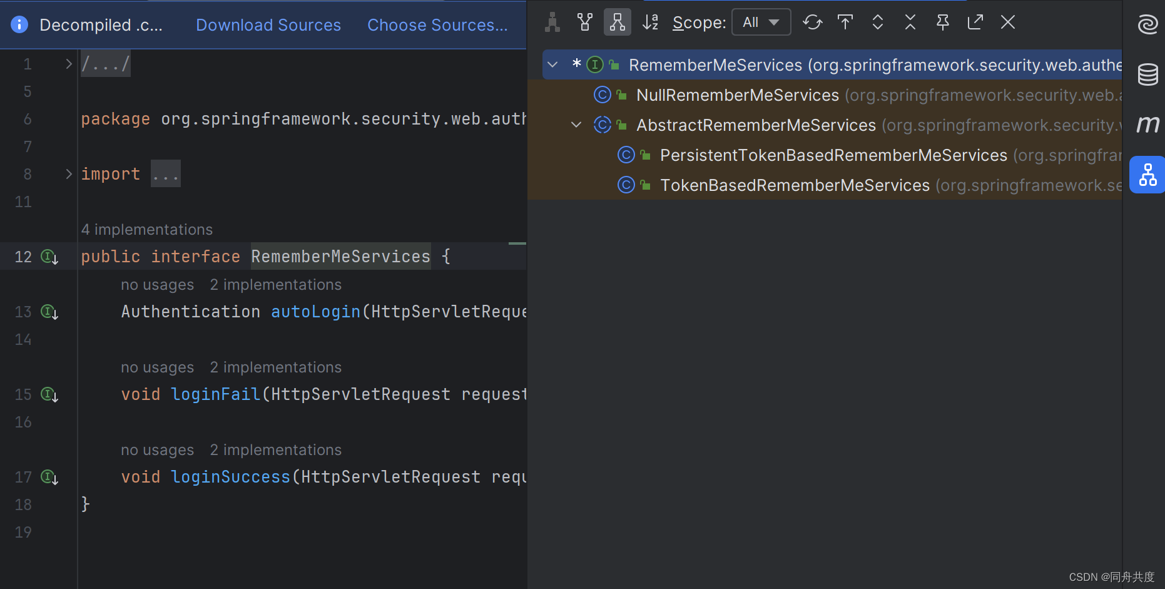The width and height of the screenshot is (1165, 589).
Task: Click the autoscroll to source arrow icon
Action: 845,23
